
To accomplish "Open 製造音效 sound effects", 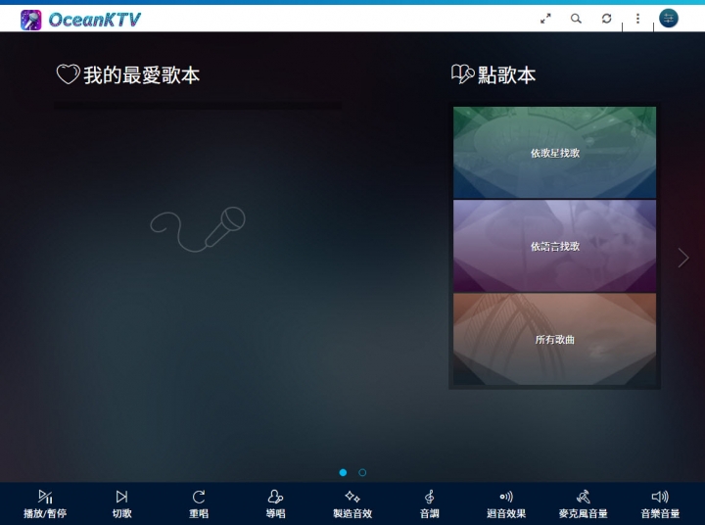I will [x=352, y=503].
